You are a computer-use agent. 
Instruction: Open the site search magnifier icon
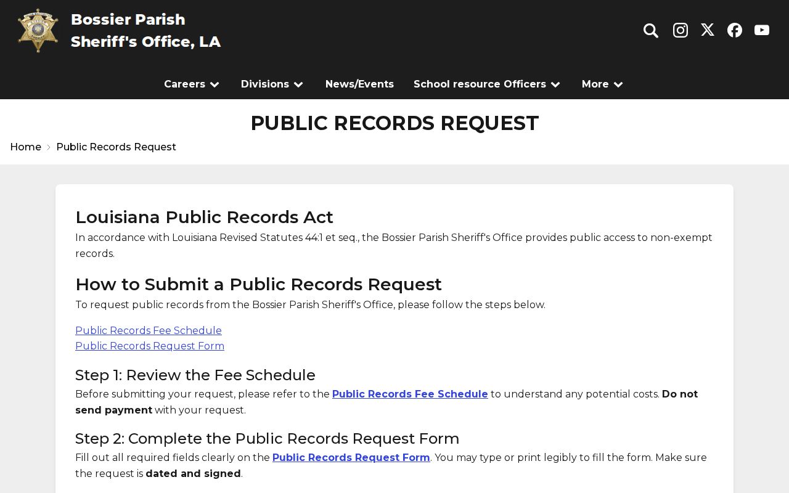coord(651,30)
